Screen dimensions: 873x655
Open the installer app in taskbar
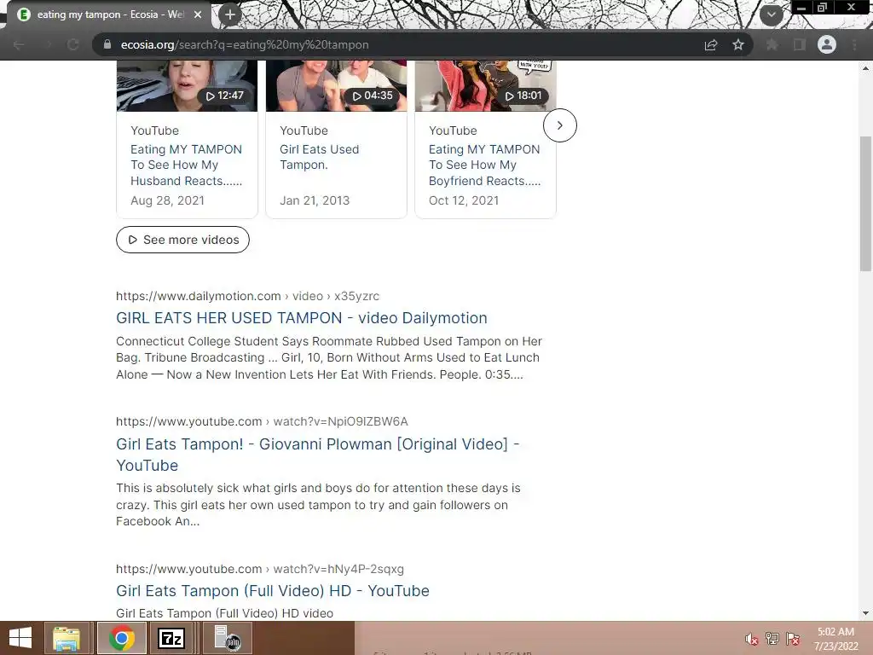tap(227, 638)
